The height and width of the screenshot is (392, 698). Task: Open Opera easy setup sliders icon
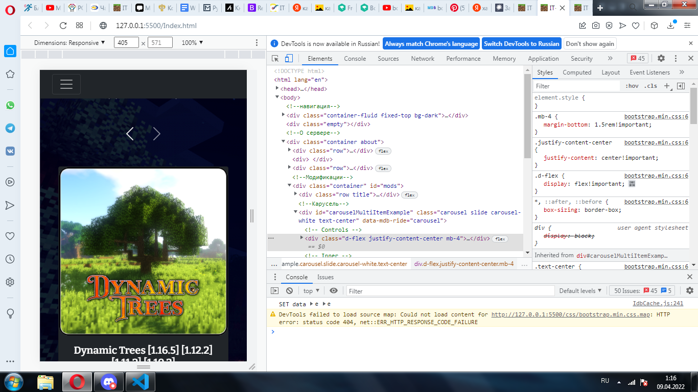point(687,26)
